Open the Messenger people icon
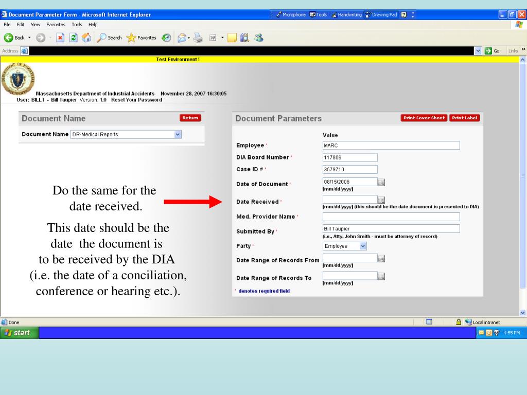 [x=258, y=38]
